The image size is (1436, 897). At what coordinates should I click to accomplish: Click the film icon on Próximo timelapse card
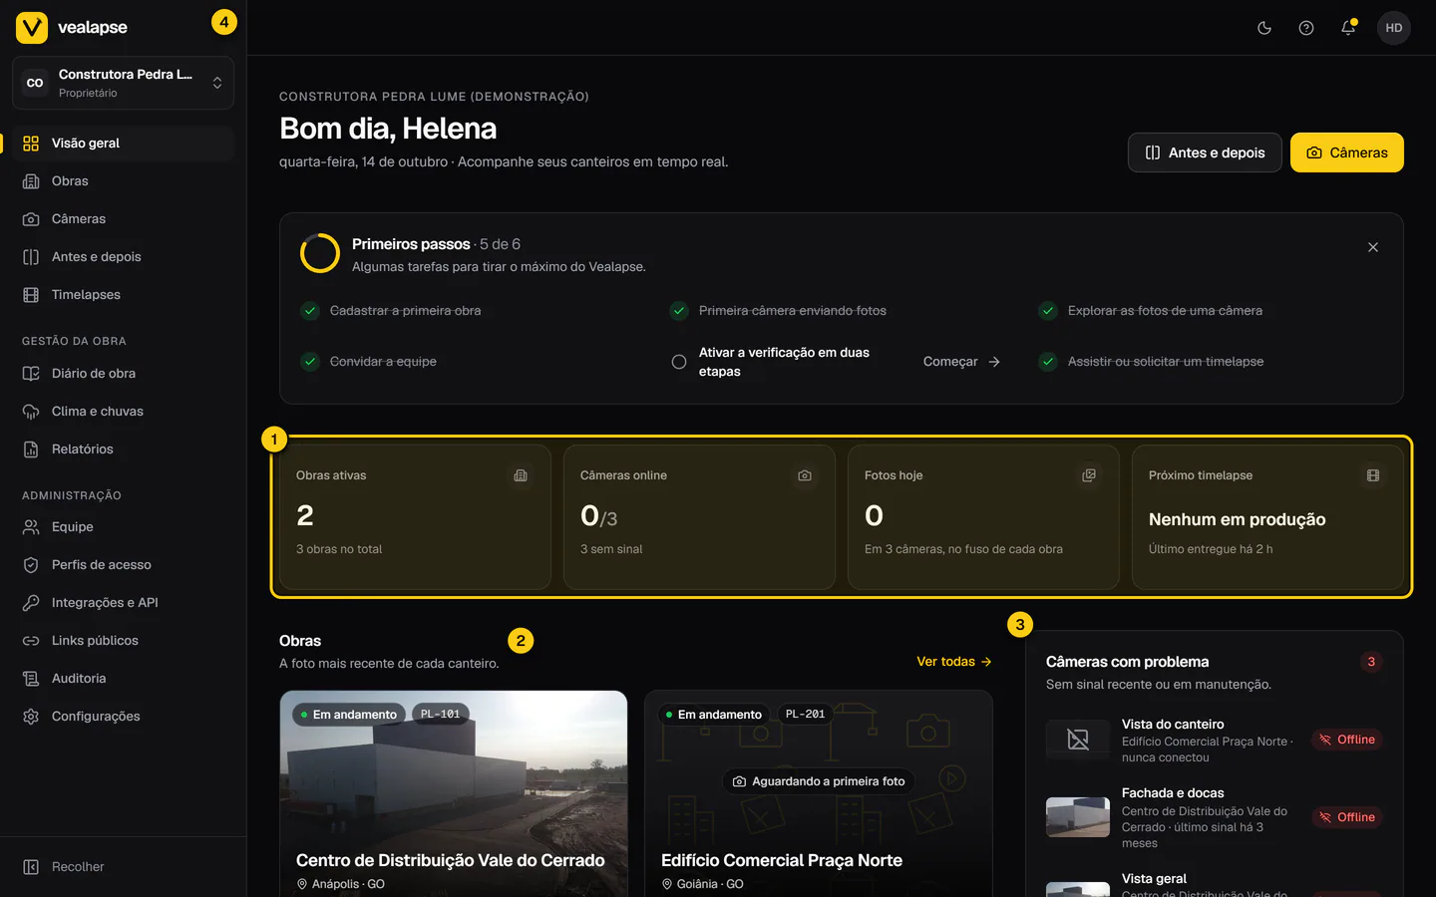tap(1373, 475)
